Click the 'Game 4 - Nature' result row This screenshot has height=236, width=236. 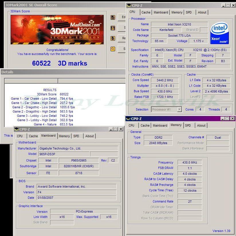(54, 124)
